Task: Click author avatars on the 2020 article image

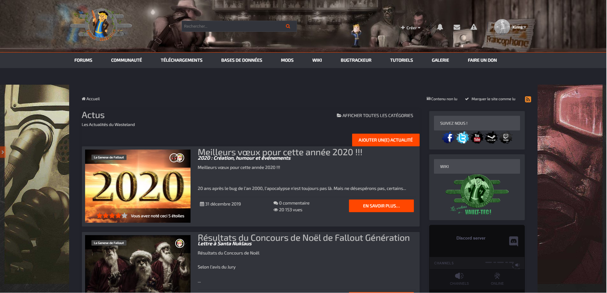Action: (177, 157)
